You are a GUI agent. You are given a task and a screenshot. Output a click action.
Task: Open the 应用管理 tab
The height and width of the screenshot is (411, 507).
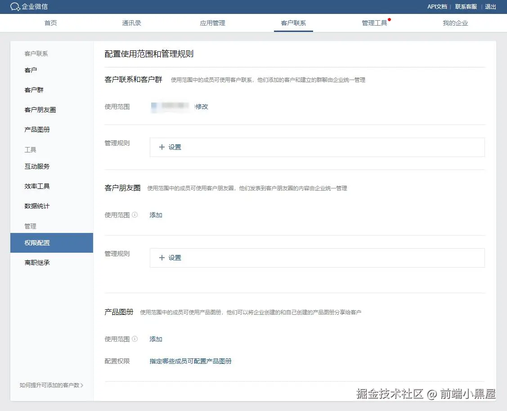212,23
